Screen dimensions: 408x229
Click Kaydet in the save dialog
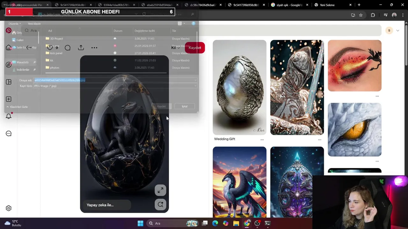click(x=162, y=106)
